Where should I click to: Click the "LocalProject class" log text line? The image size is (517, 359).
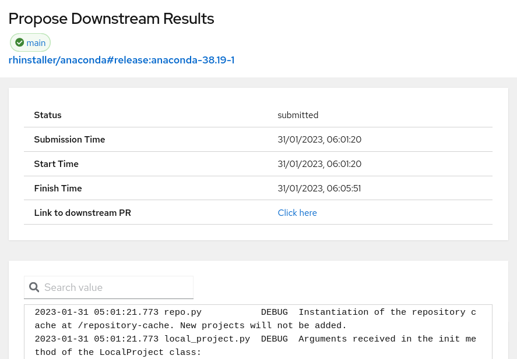(118, 353)
